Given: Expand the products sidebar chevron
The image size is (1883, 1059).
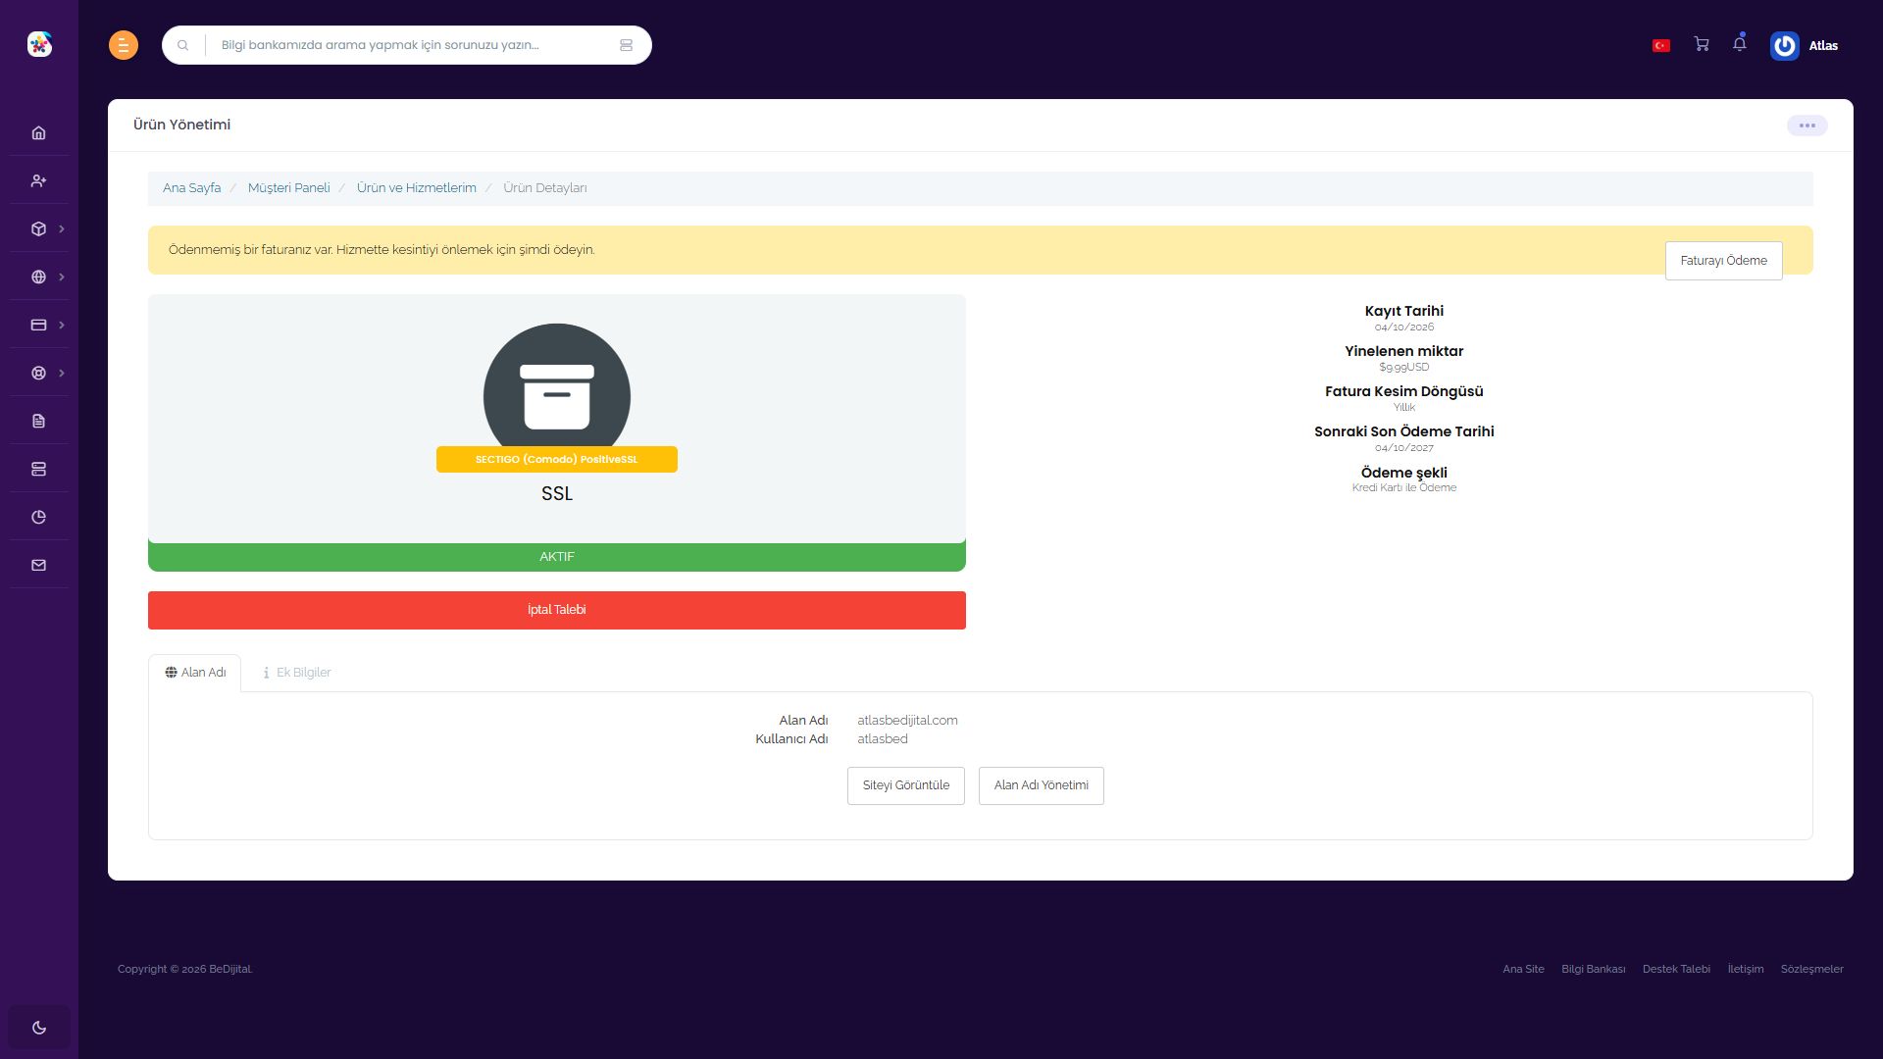Looking at the screenshot, I should coord(62,228).
